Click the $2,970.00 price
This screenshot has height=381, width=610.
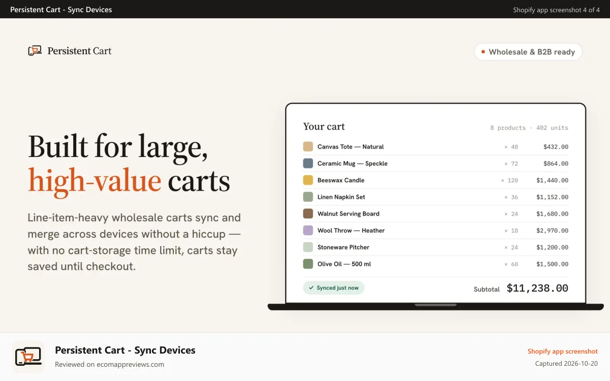pos(553,231)
